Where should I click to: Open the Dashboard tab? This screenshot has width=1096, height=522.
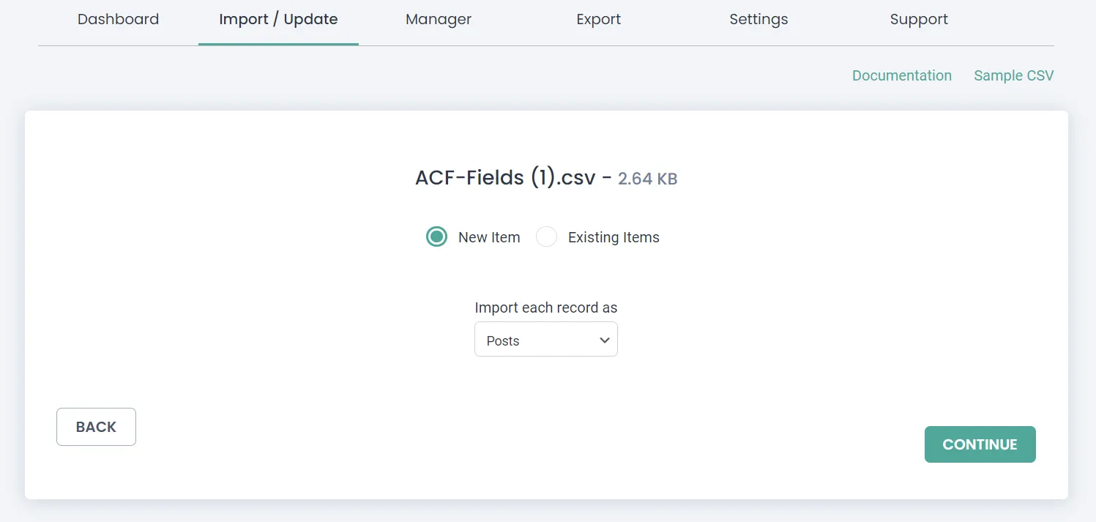pos(118,20)
